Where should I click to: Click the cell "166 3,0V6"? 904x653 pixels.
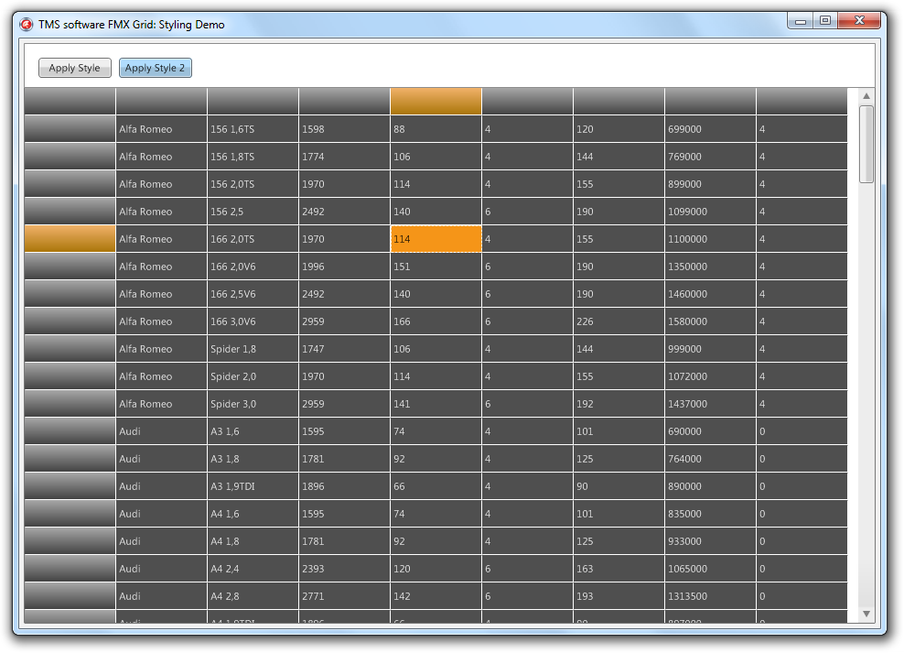(x=253, y=321)
